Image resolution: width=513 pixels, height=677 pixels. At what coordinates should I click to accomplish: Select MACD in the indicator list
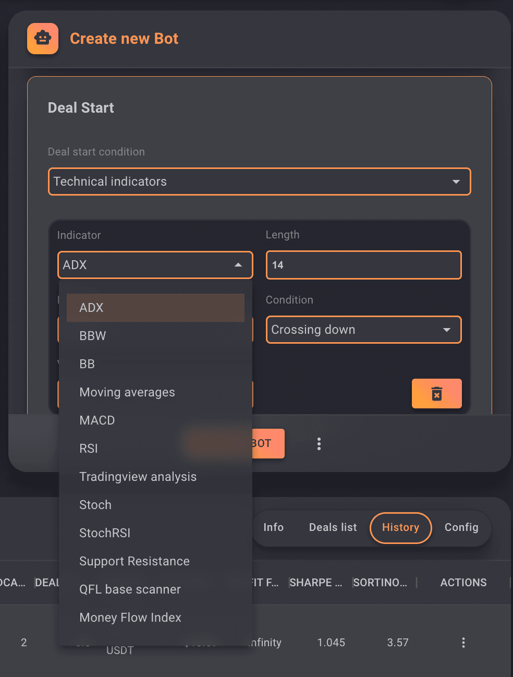coord(97,420)
